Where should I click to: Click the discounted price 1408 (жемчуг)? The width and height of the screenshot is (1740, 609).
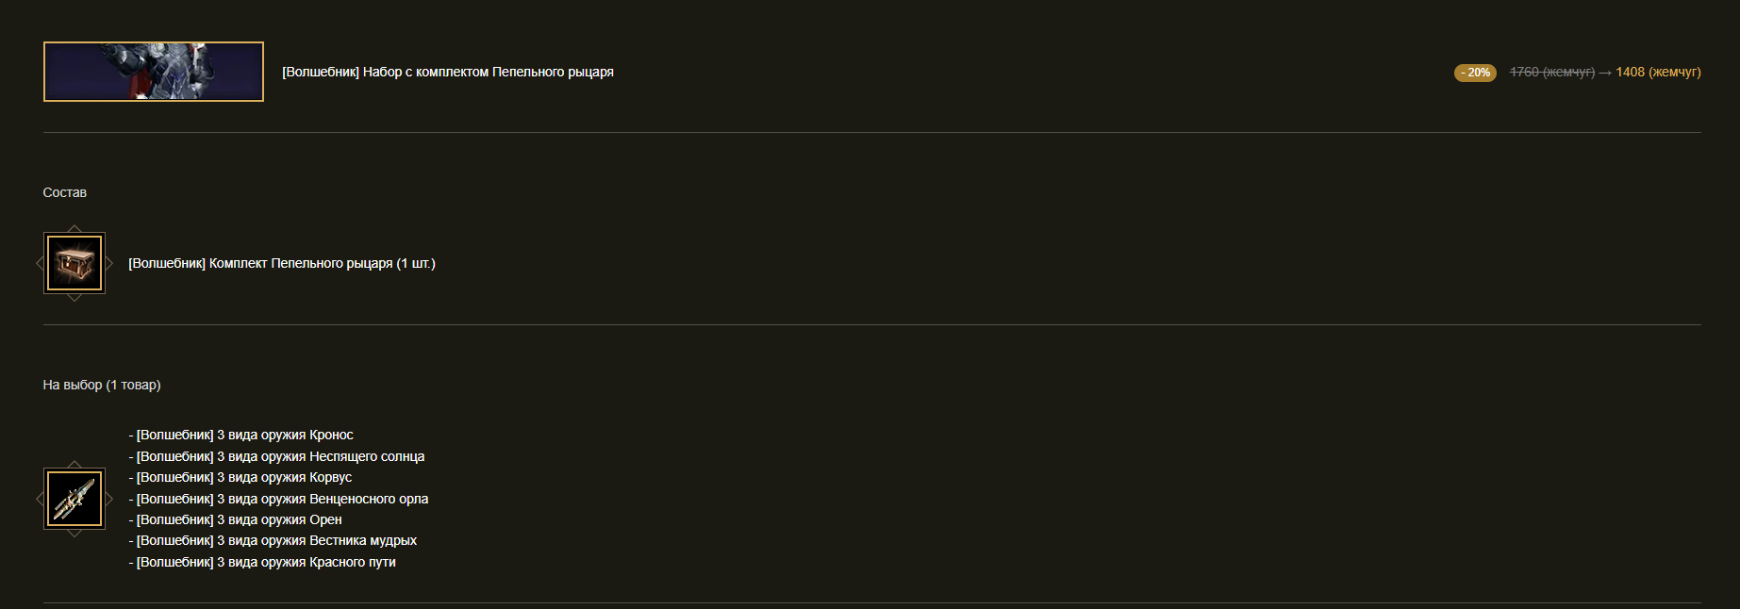(x=1658, y=72)
